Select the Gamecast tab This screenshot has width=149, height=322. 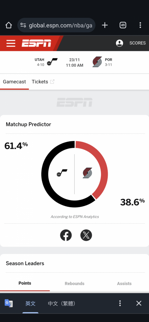tap(15, 82)
